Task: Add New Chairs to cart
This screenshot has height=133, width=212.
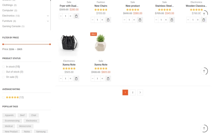Action: pos(108,20)
